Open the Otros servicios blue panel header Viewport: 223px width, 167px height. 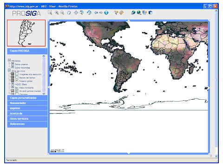pyautogui.click(x=27, y=119)
